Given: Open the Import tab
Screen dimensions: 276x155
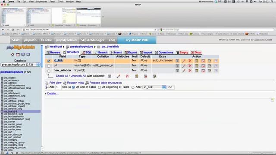Looking at the screenshot, I should coord(146,53).
